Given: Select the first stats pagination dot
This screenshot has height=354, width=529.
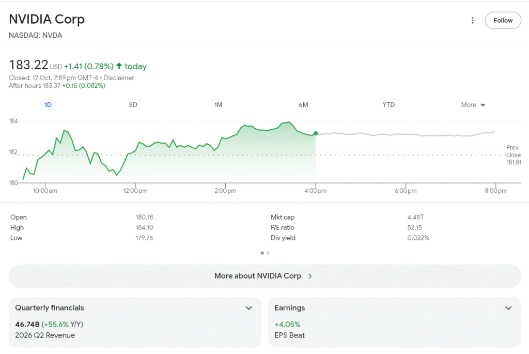Looking at the screenshot, I should 262,253.
